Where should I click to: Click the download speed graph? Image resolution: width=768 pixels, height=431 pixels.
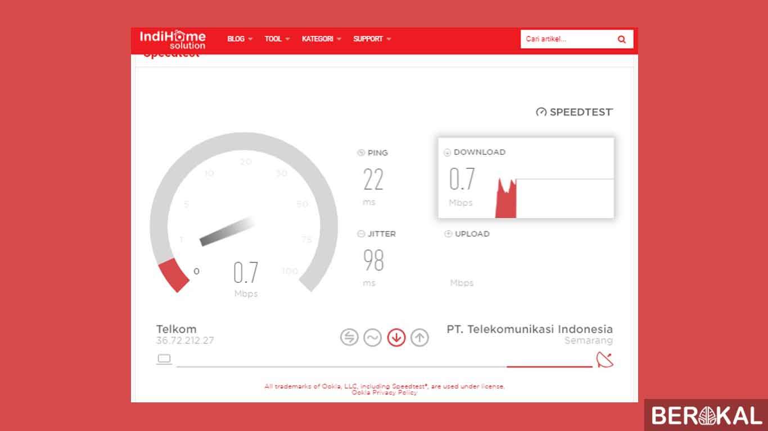[x=554, y=198]
